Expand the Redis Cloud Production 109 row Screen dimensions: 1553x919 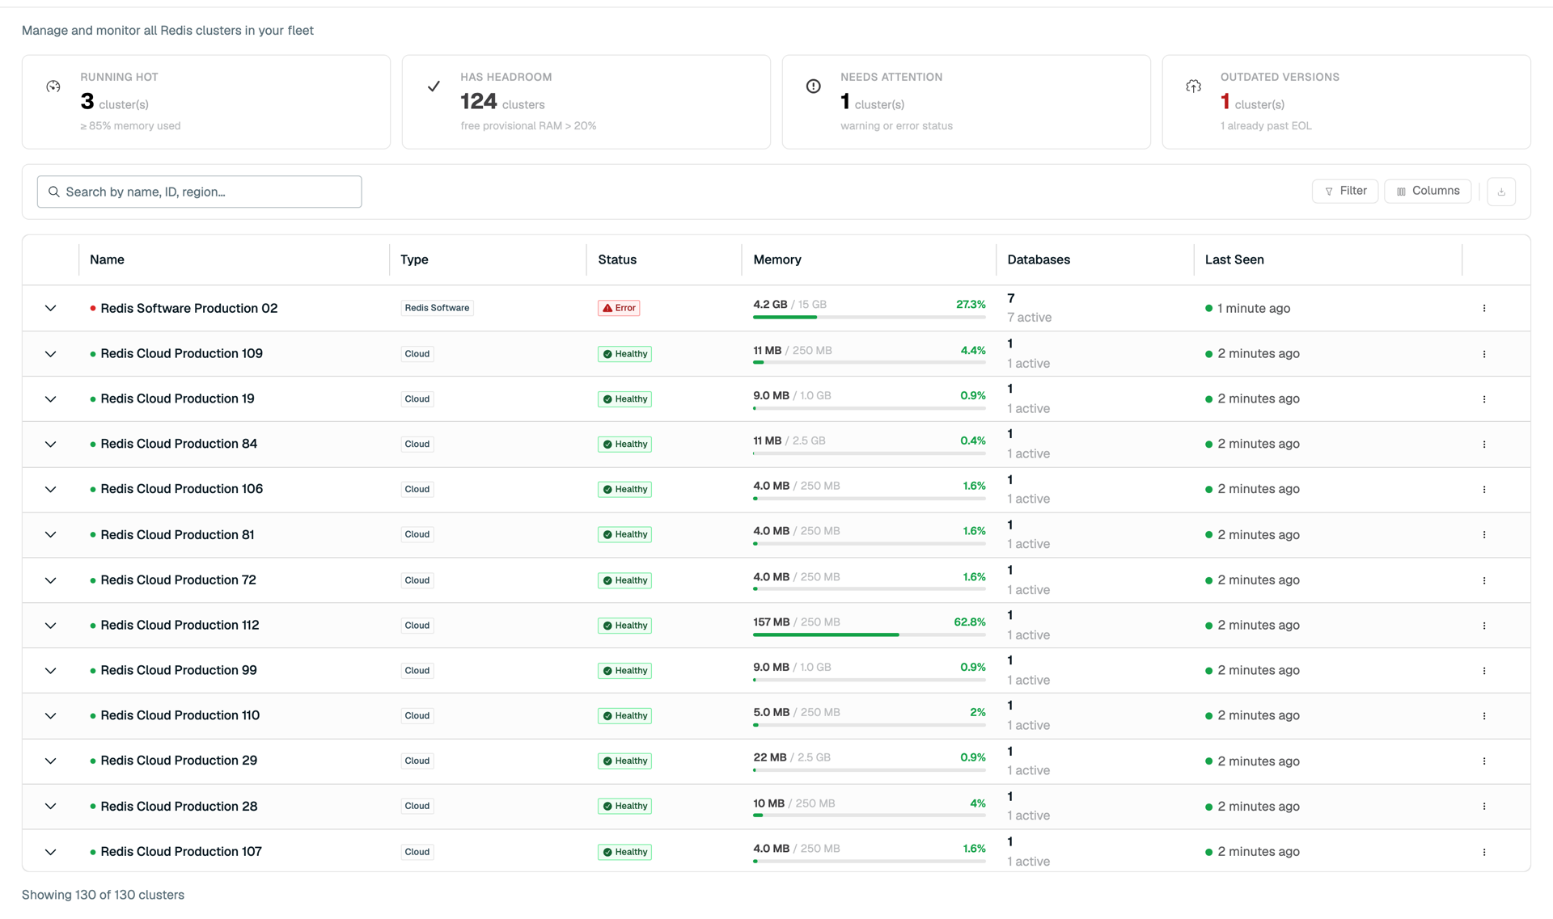point(50,354)
